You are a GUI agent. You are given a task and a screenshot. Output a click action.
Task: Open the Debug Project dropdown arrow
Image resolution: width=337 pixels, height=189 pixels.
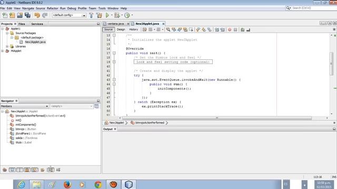pyautogui.click(x=122, y=15)
